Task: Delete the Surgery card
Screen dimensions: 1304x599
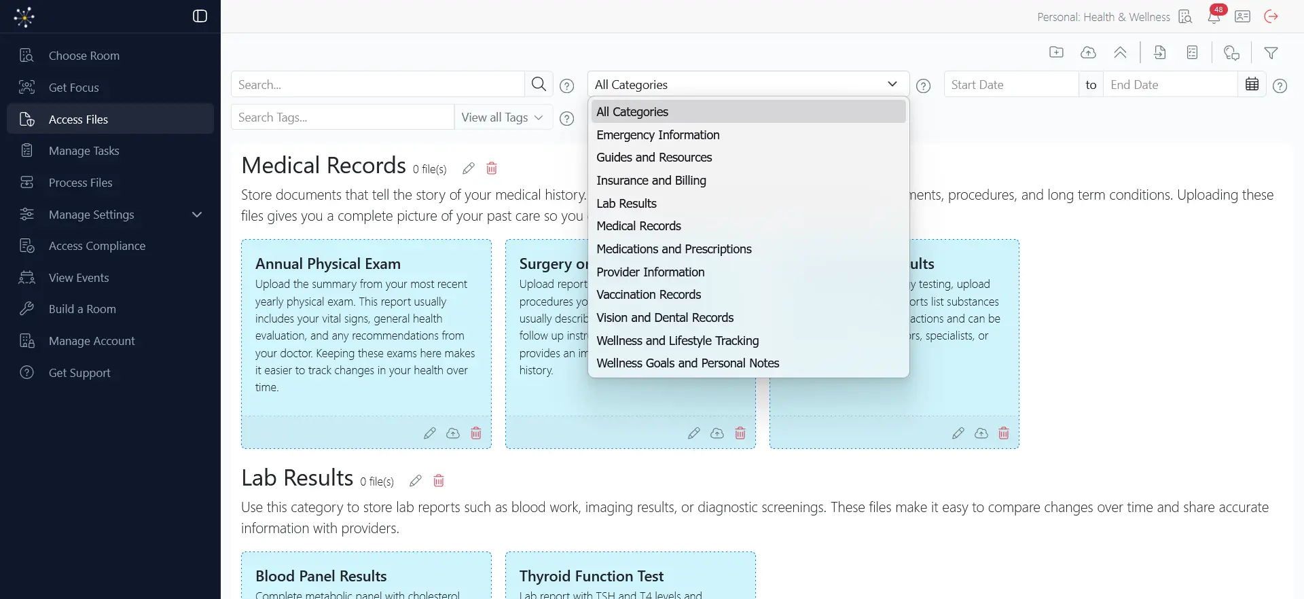Action: 740,433
